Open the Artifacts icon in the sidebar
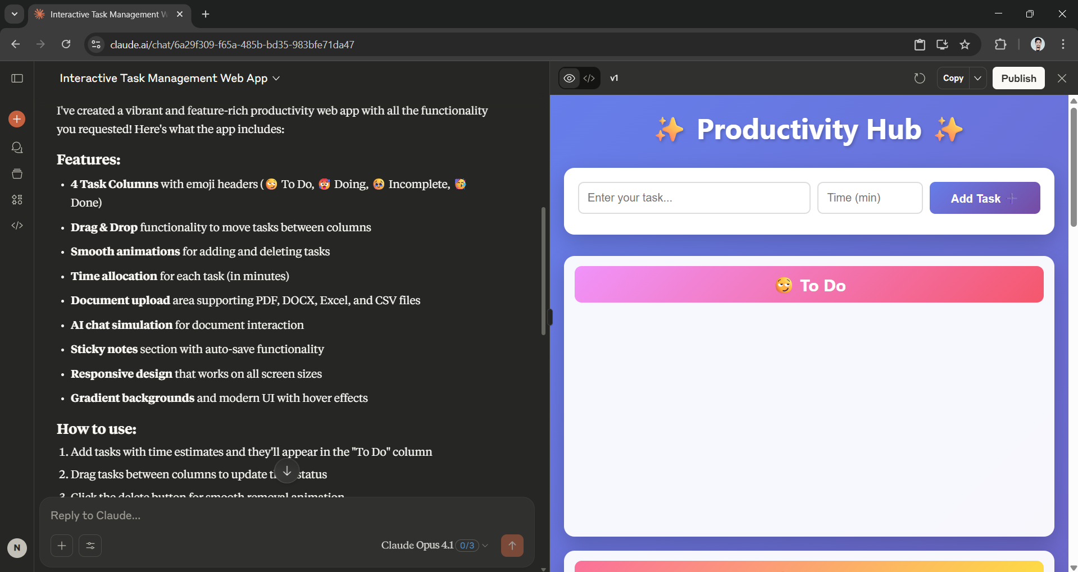 [17, 199]
